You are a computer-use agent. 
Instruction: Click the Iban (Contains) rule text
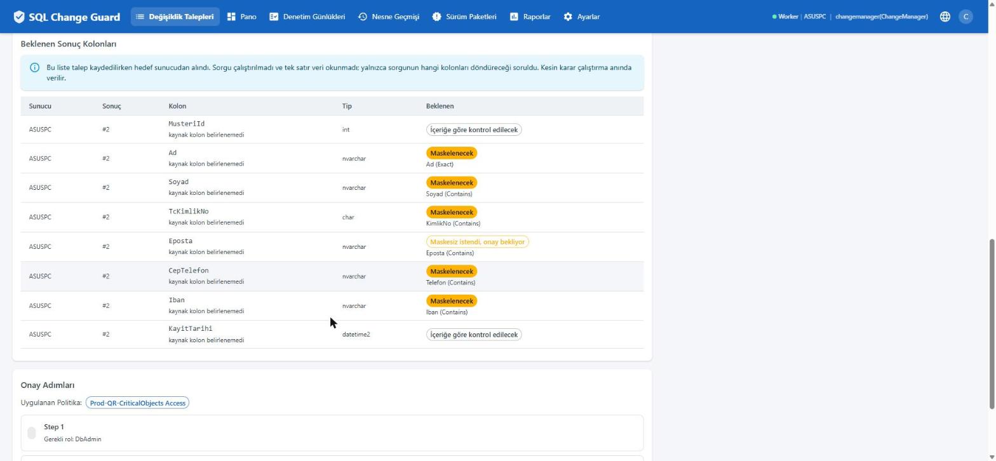coord(447,312)
